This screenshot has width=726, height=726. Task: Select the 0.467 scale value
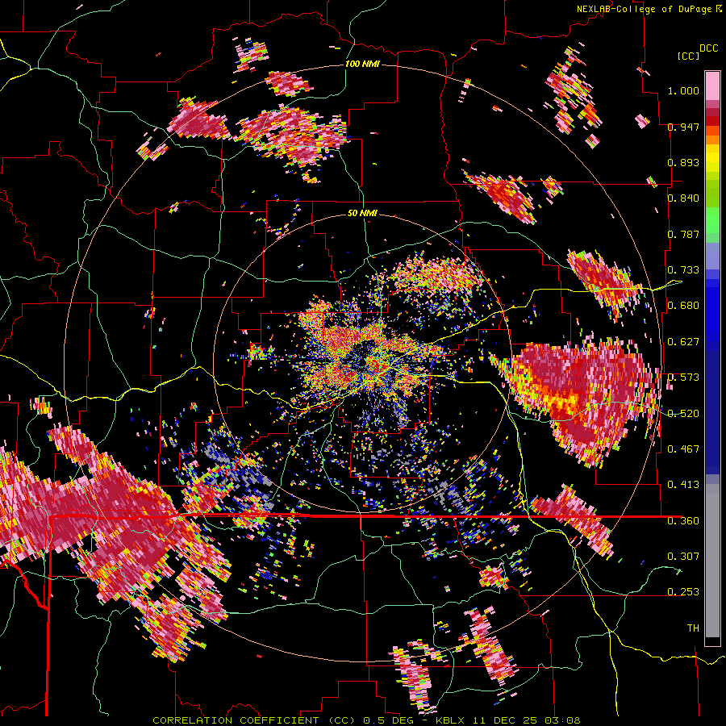coord(683,449)
